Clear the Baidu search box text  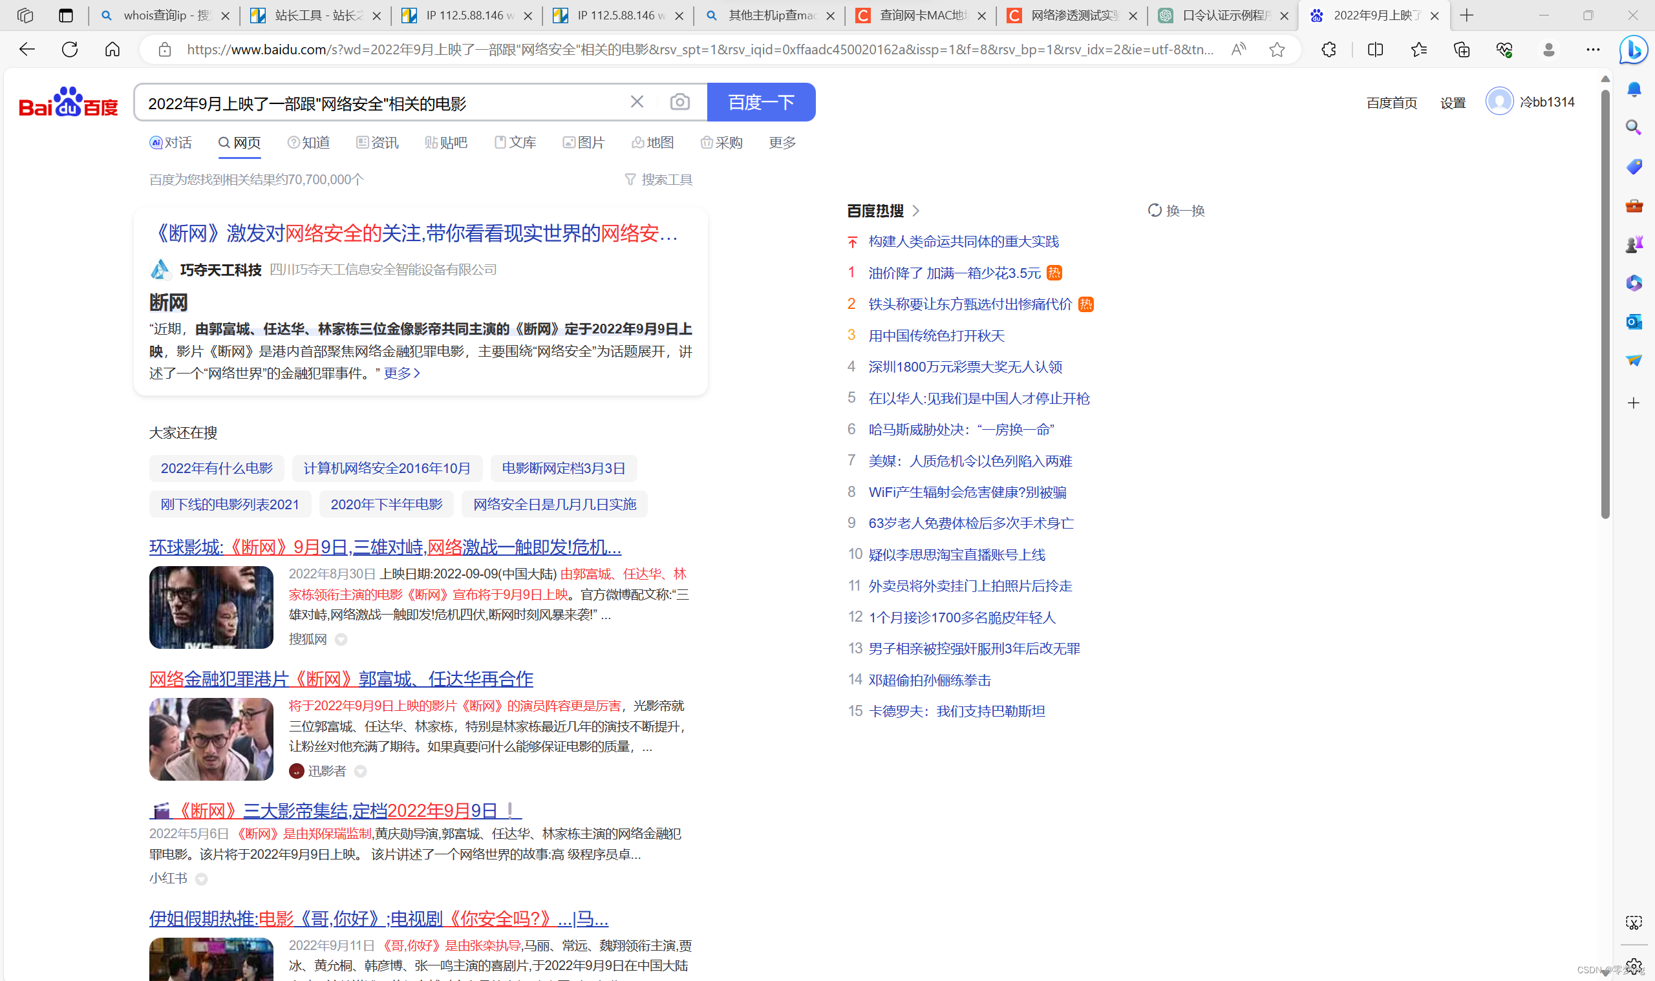(x=636, y=102)
